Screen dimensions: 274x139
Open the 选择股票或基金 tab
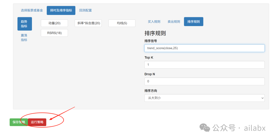[32, 10]
